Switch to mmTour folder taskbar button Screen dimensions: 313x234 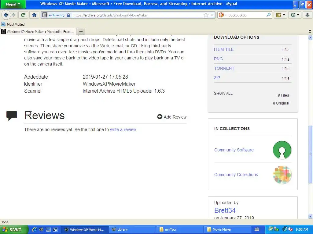(x=180, y=229)
